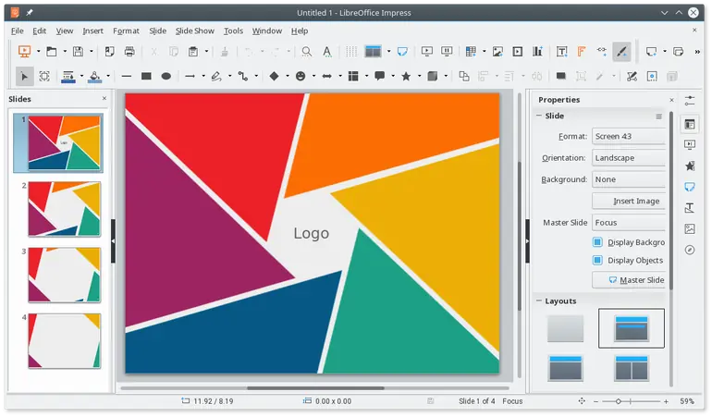Insert a Text Box from the toolbar
The image size is (712, 417).
tap(561, 52)
